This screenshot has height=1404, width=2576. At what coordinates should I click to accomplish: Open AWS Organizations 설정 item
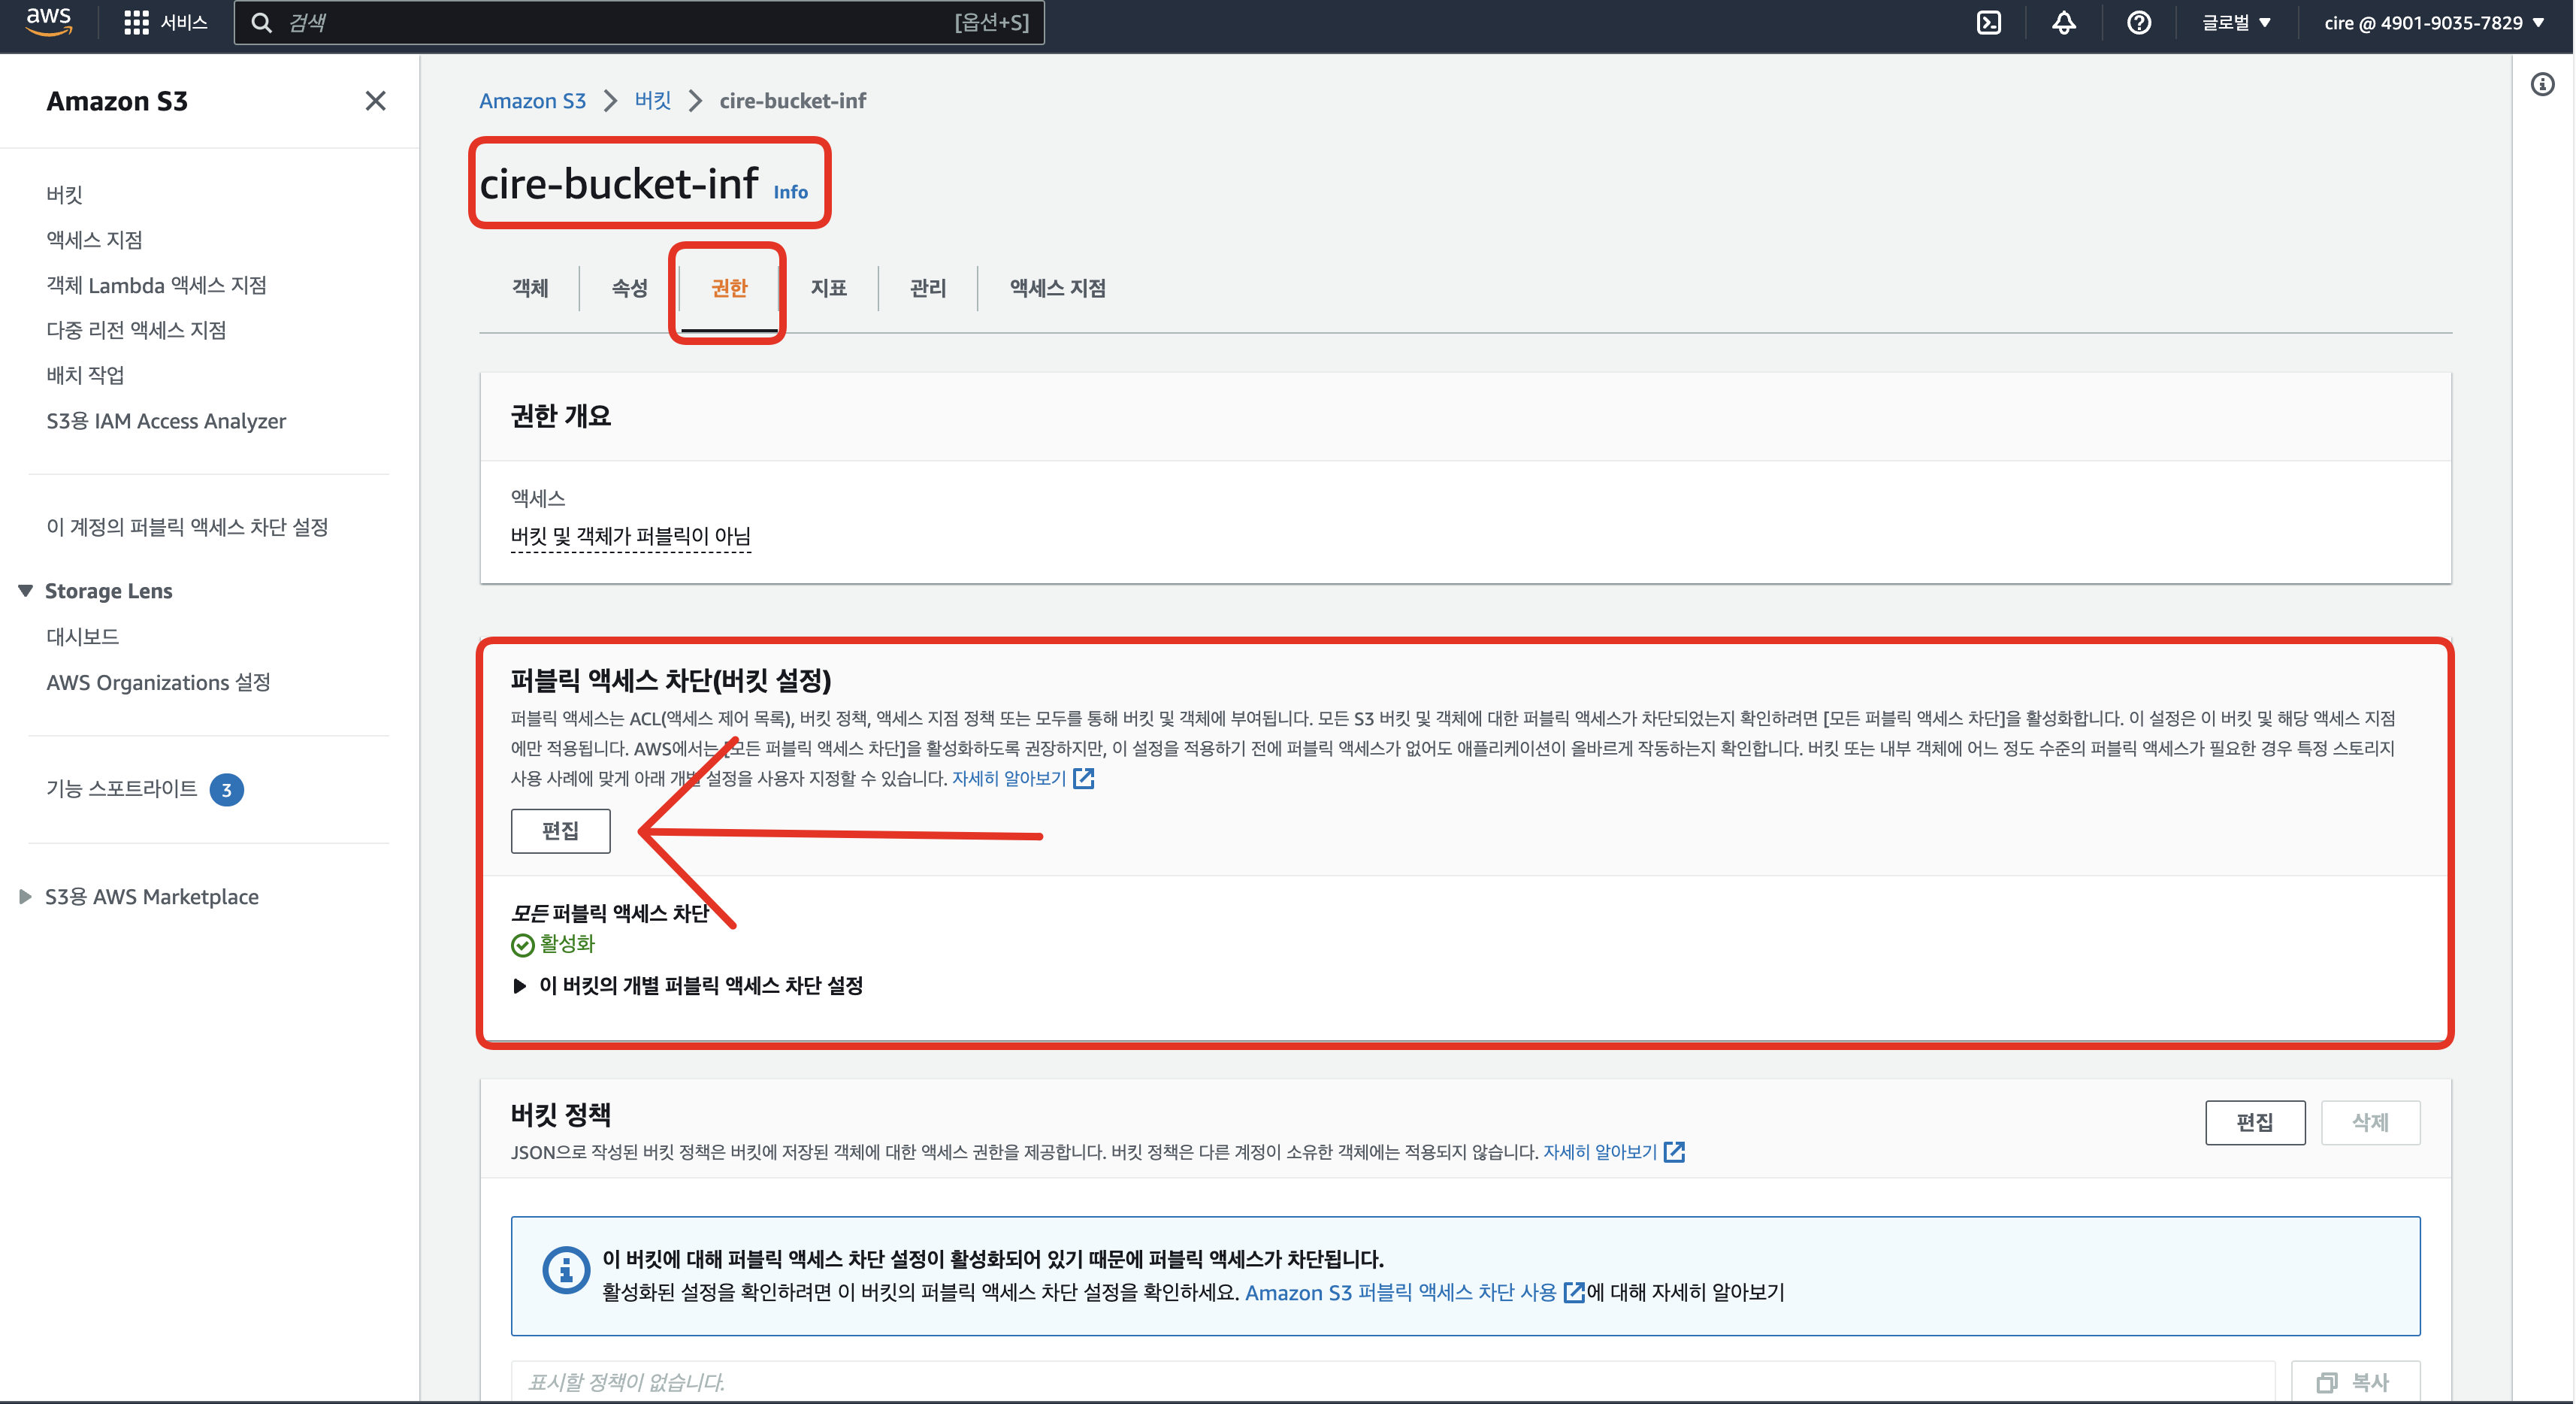click(159, 683)
